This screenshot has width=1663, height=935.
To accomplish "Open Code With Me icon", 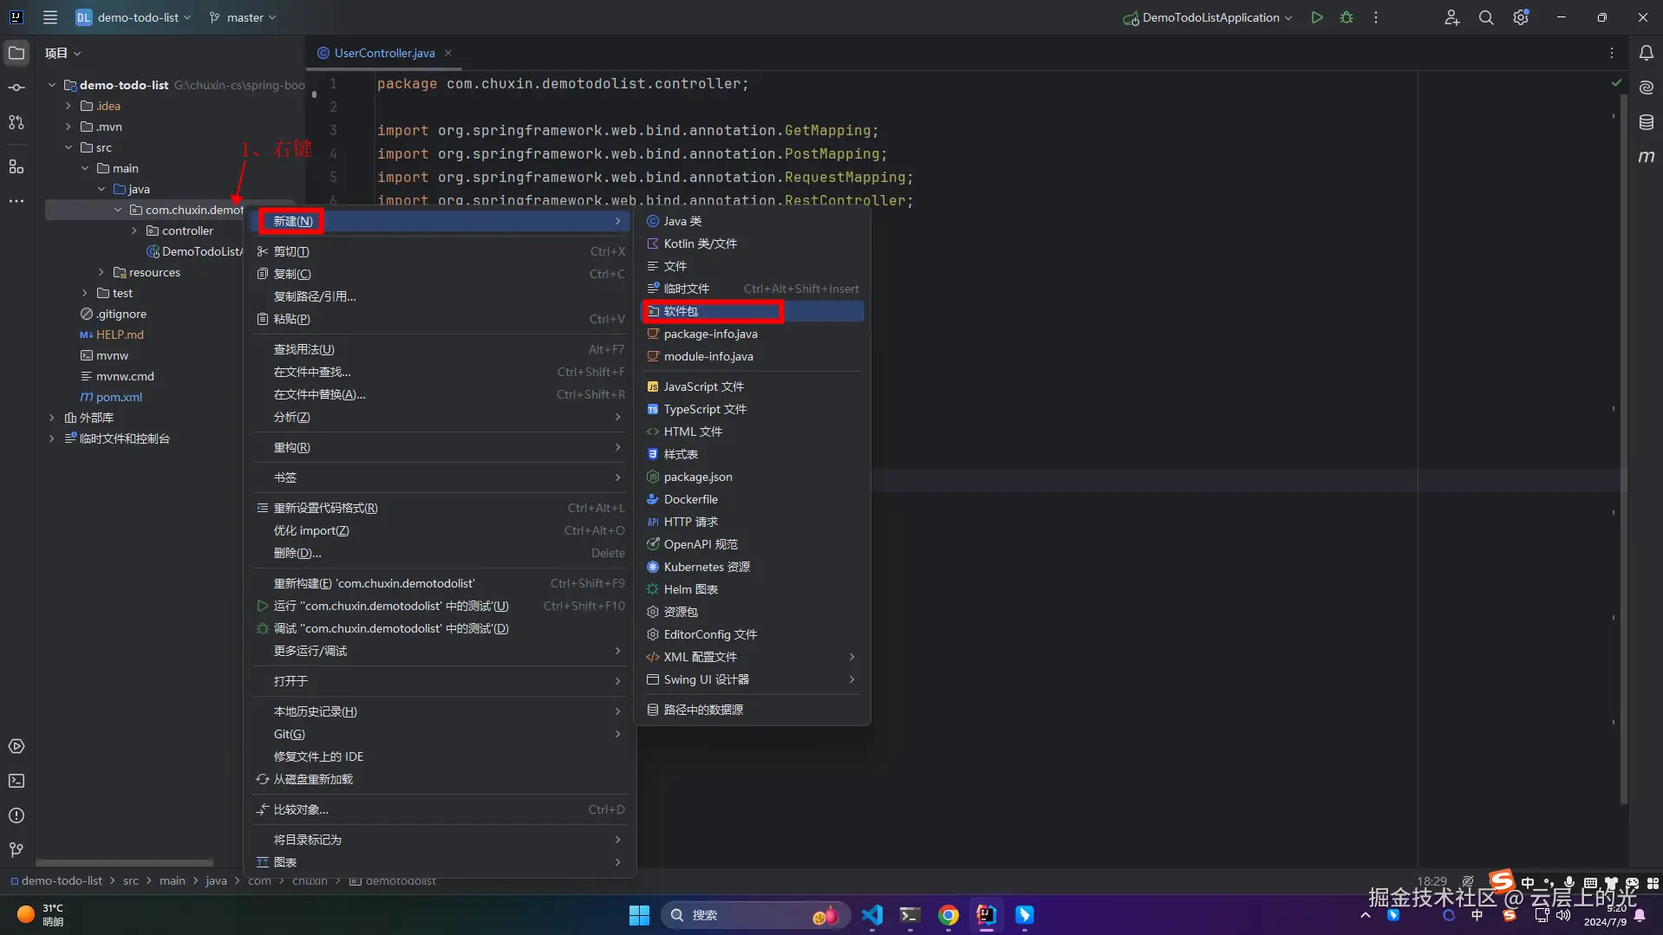I will click(1451, 17).
